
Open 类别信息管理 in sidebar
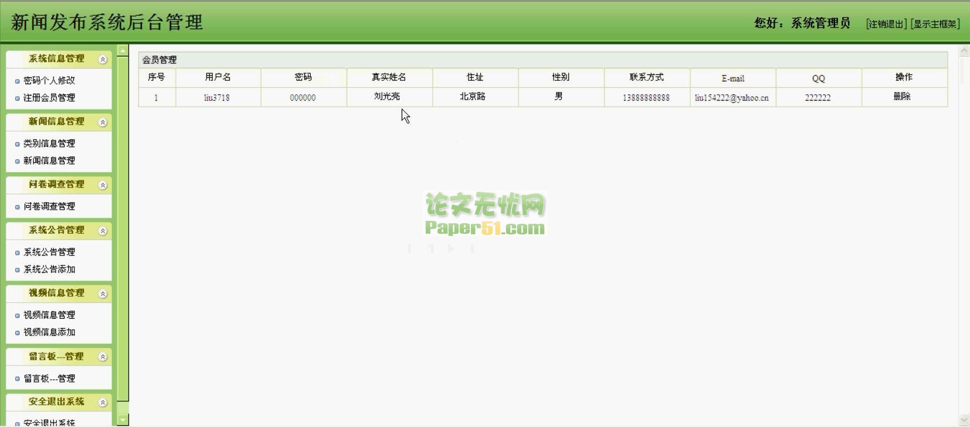click(49, 143)
